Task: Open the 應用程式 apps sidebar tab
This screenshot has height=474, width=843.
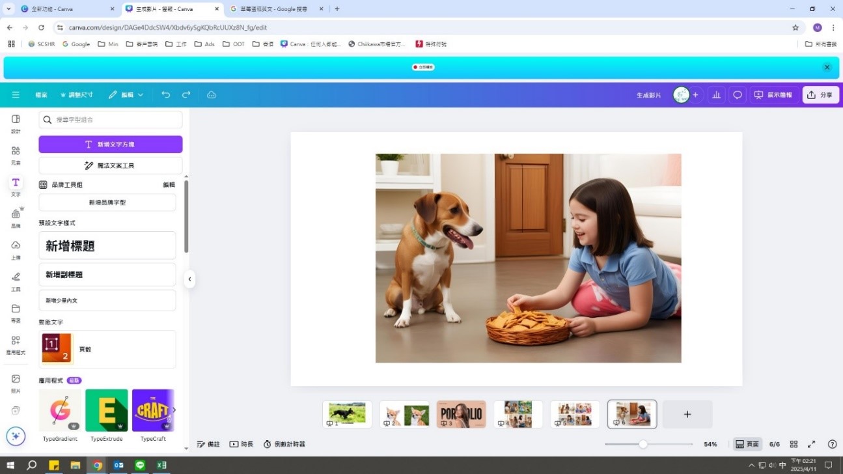Action: [x=16, y=344]
